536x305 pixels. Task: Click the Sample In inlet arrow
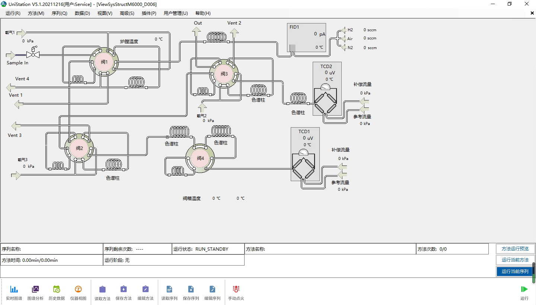tap(11, 55)
